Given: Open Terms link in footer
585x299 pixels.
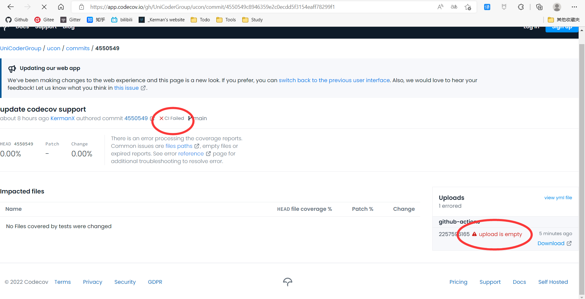Looking at the screenshot, I should [62, 282].
